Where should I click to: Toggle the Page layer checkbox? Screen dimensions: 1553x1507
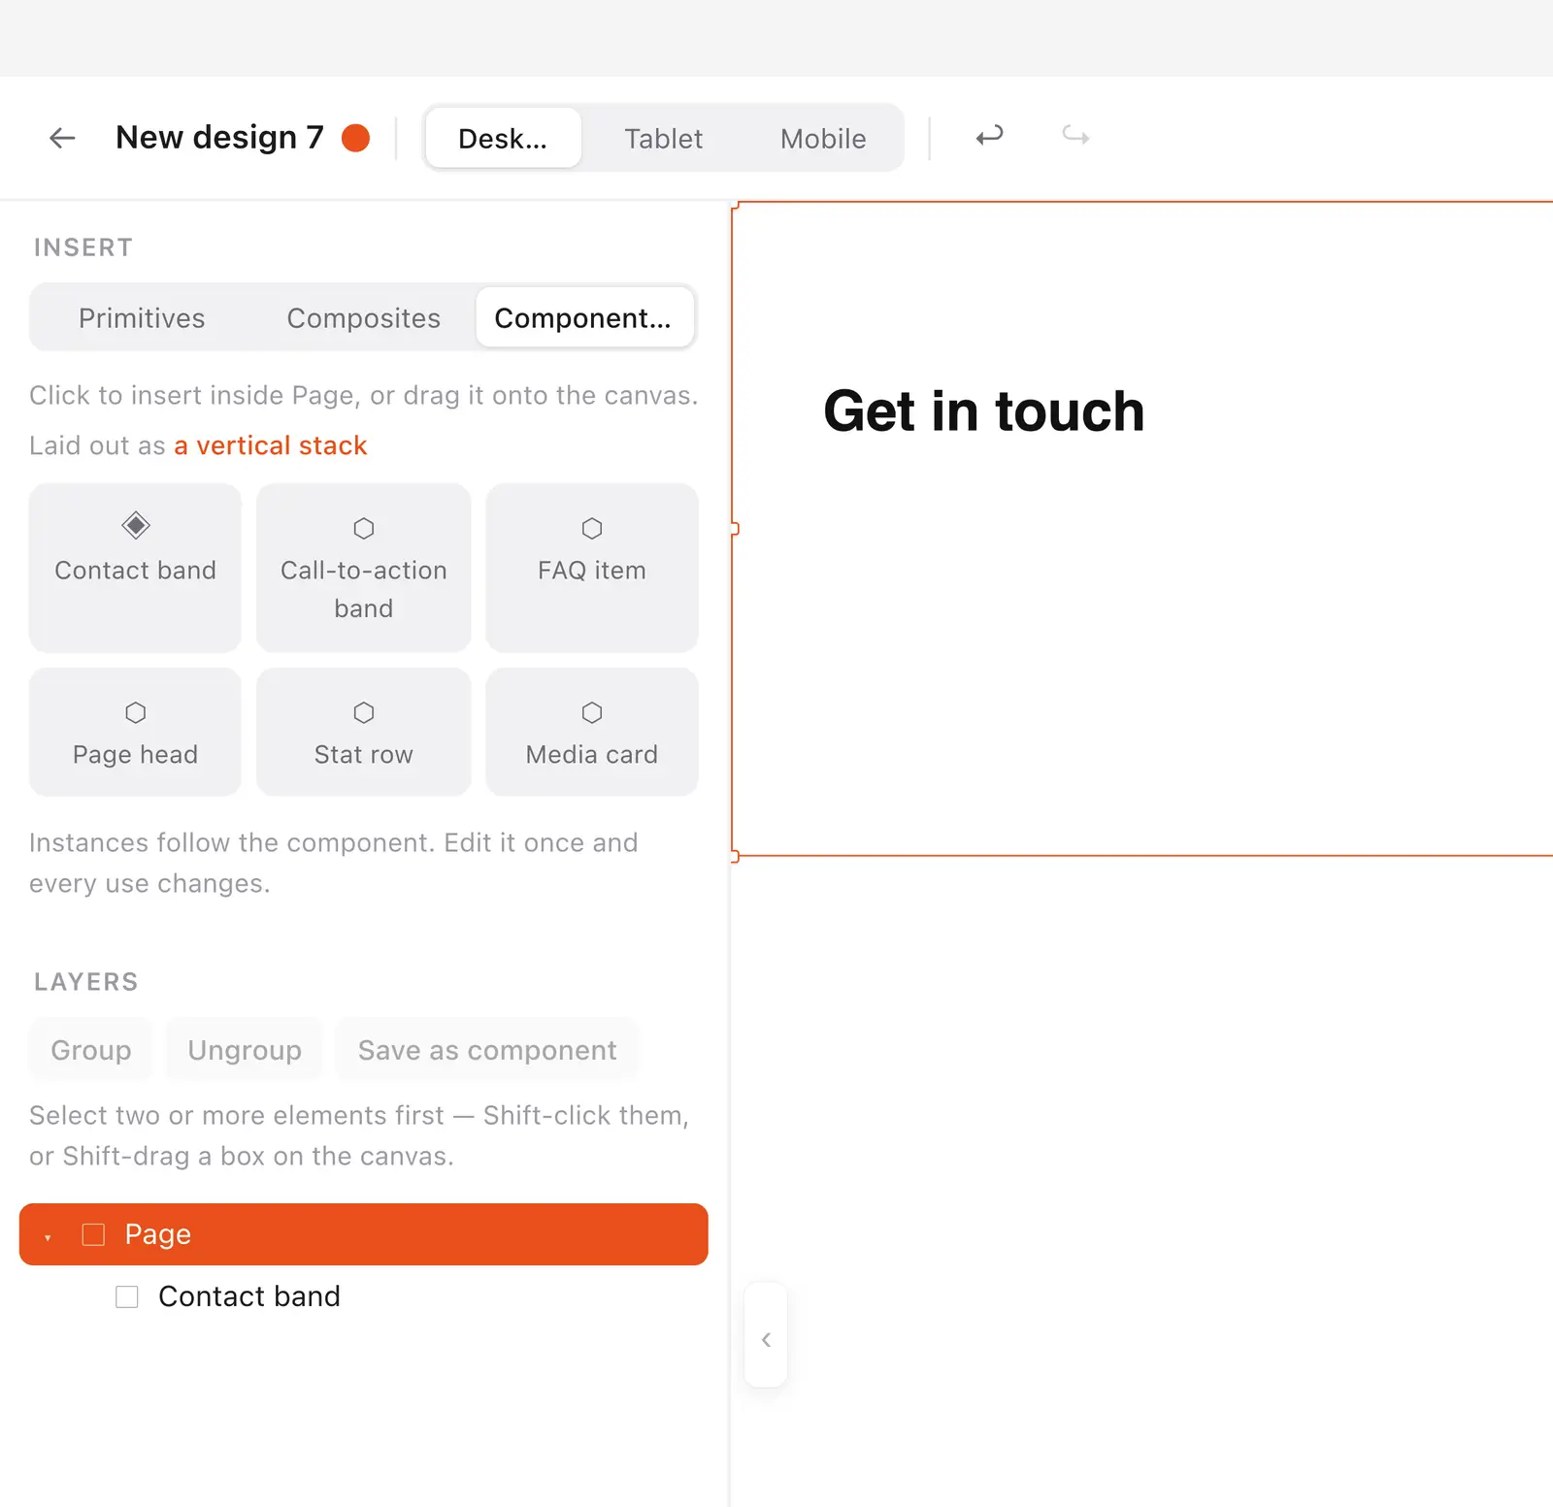(x=93, y=1234)
